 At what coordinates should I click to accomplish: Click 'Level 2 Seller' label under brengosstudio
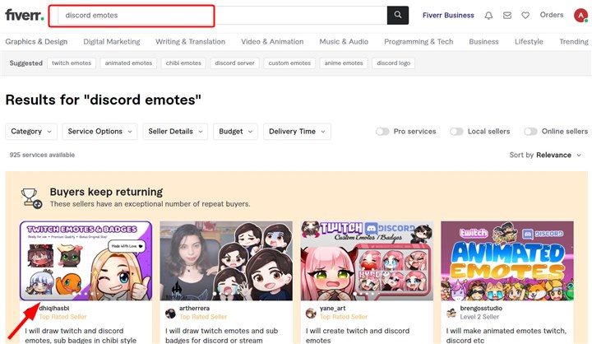(x=479, y=317)
